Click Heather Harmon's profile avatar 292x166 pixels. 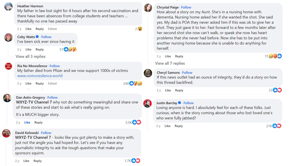click(x=9, y=6)
